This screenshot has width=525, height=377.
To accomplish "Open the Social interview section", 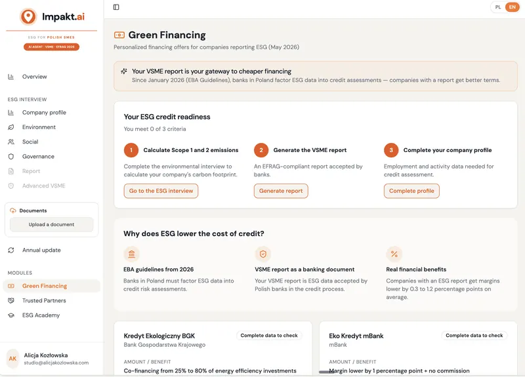I will (52, 142).
